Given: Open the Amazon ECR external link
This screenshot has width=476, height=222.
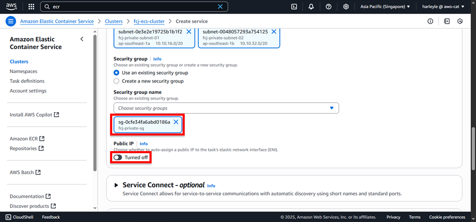Looking at the screenshot, I should (x=27, y=139).
